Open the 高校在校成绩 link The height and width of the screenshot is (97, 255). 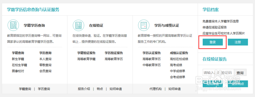pos(179,59)
